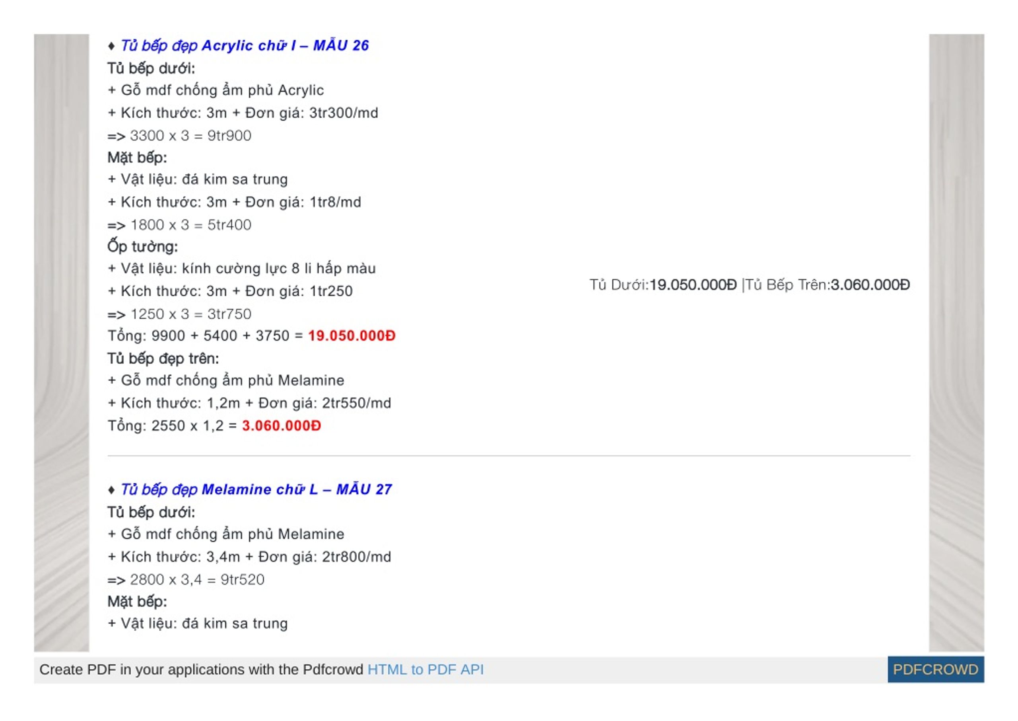Screen dimensions: 1018x721
Task: Click the diamond bullet before MẪU 26
Action: pos(112,46)
